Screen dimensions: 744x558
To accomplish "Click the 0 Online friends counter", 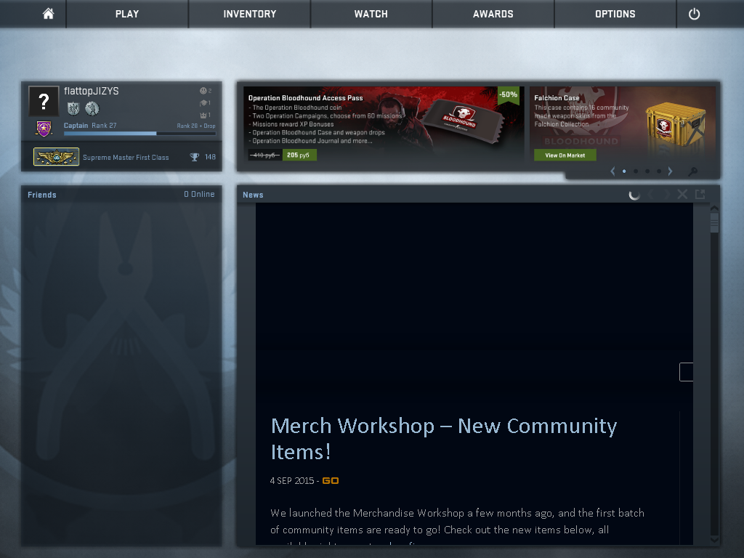I will click(x=199, y=194).
